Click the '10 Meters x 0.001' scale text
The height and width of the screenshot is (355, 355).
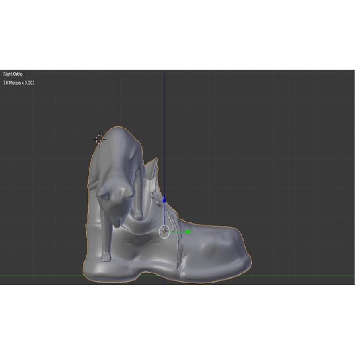click(x=19, y=83)
